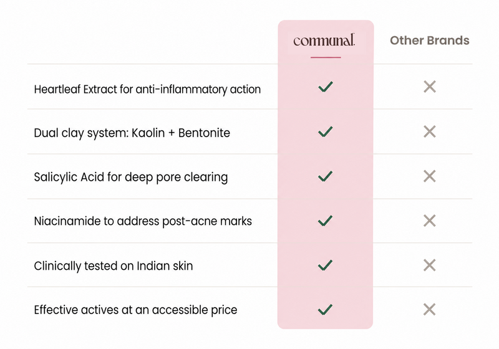Image resolution: width=499 pixels, height=349 pixels.
Task: Click the Effective actives row checkmark
Action: click(x=326, y=310)
